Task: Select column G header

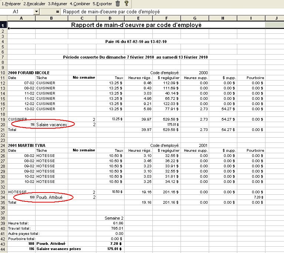Action: (195, 18)
